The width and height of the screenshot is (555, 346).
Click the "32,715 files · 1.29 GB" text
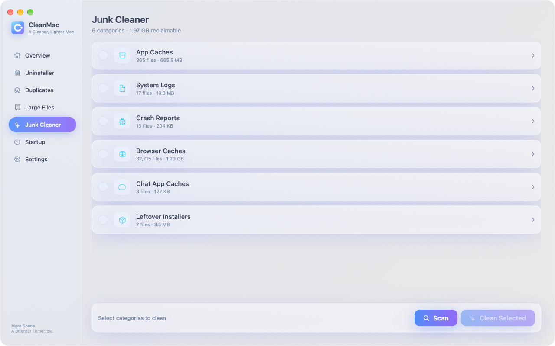click(x=160, y=159)
